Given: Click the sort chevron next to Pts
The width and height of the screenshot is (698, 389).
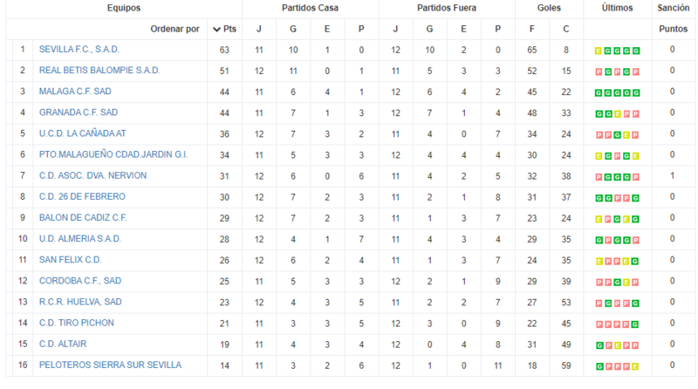Looking at the screenshot, I should pos(216,30).
